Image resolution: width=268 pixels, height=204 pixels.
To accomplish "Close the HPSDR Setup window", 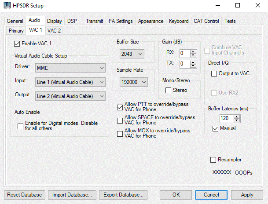I will [258, 5].
